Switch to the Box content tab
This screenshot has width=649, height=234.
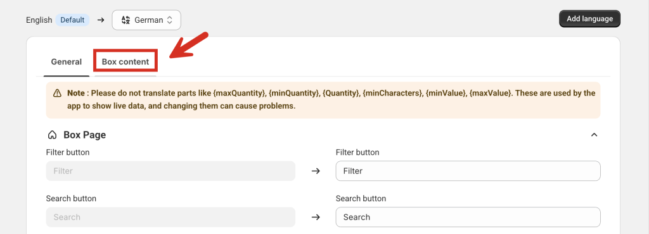coord(125,62)
